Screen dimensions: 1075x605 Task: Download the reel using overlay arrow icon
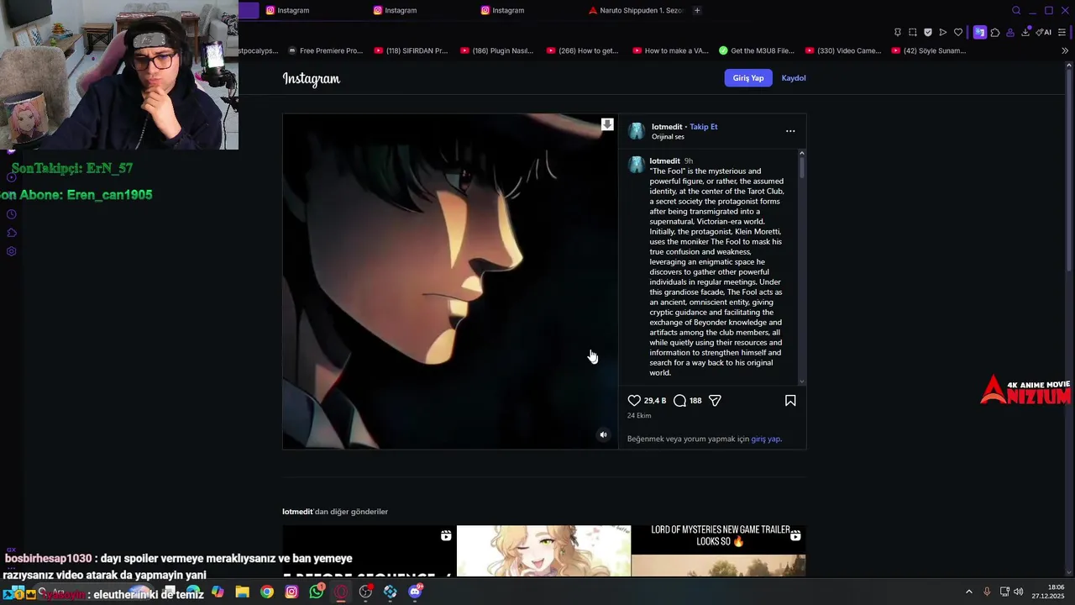tap(607, 124)
